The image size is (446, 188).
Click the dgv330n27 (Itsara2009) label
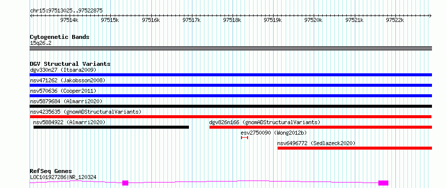[x=63, y=70]
